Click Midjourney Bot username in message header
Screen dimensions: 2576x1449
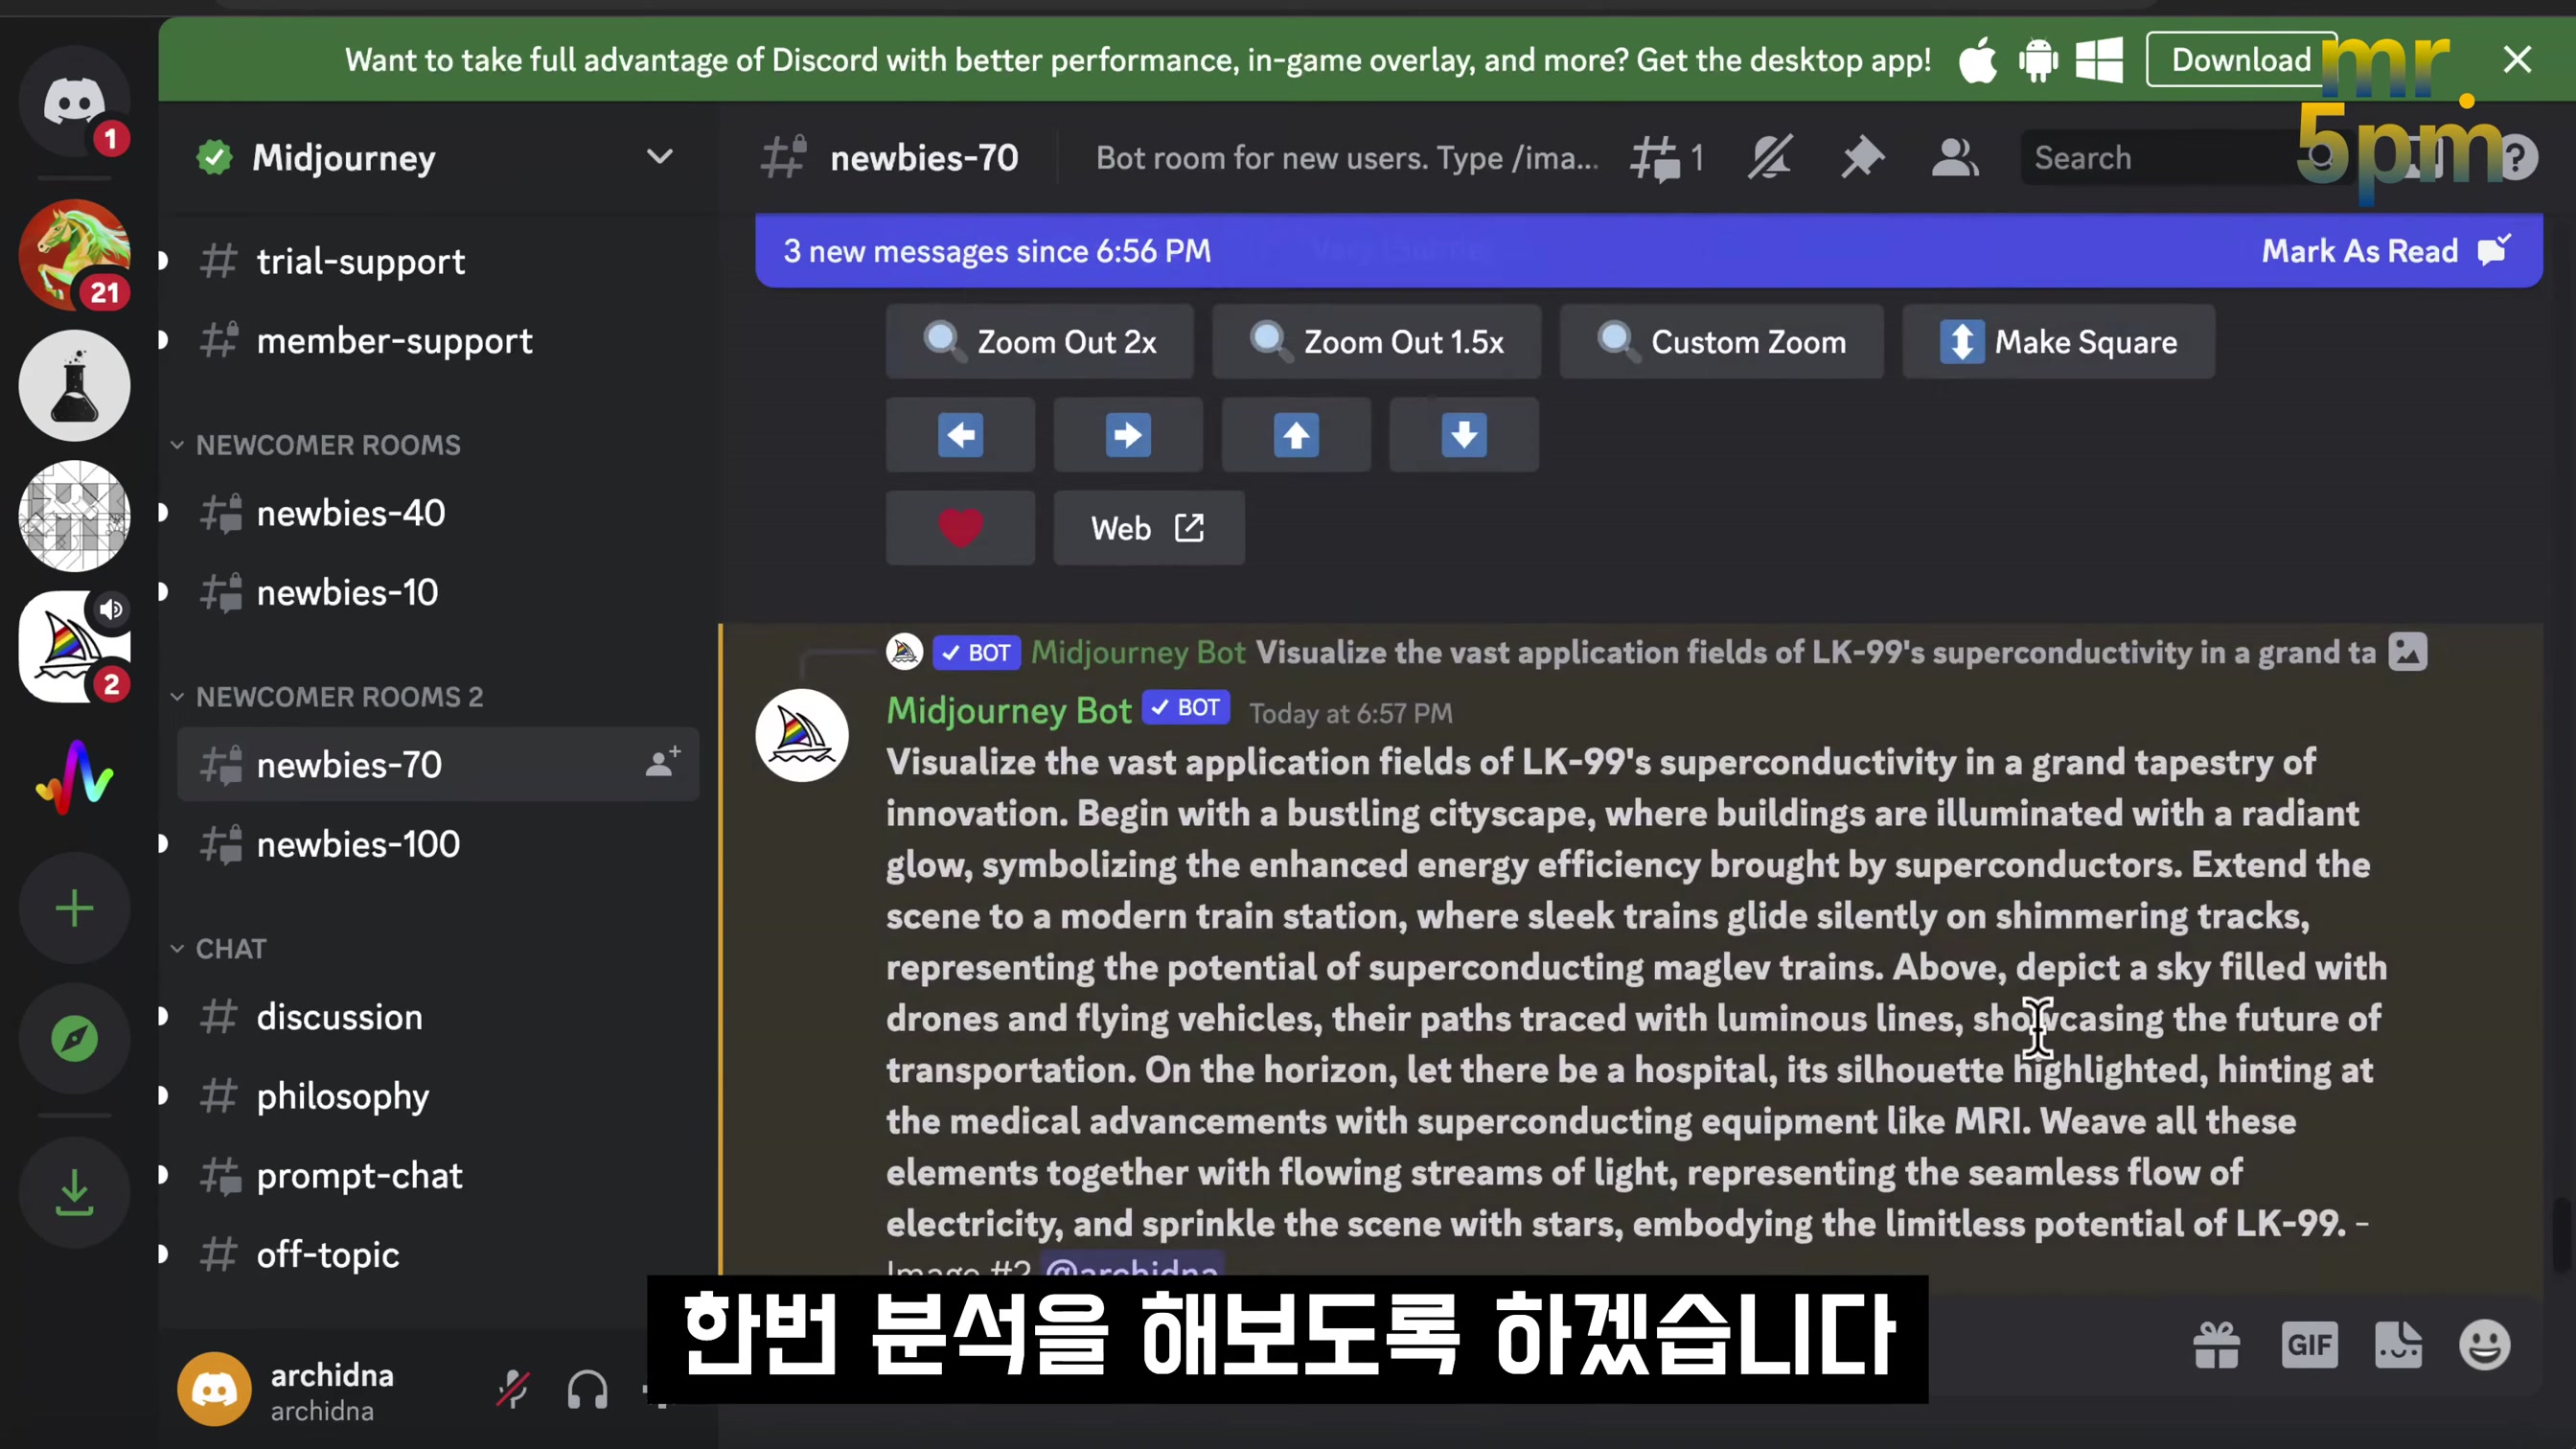1008,710
